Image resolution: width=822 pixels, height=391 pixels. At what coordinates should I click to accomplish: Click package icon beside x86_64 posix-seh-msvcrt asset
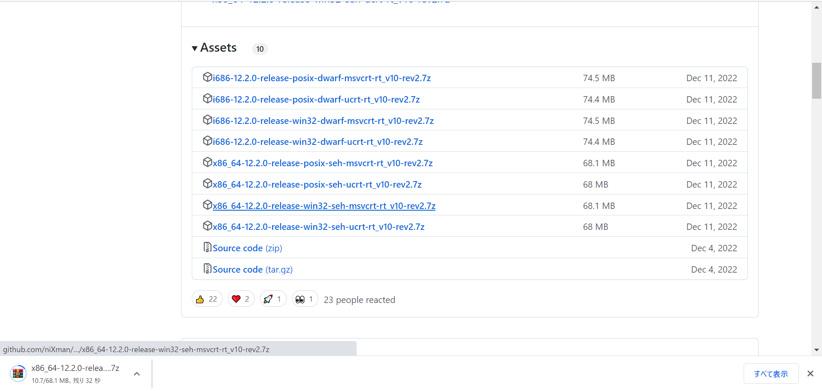[x=207, y=162]
